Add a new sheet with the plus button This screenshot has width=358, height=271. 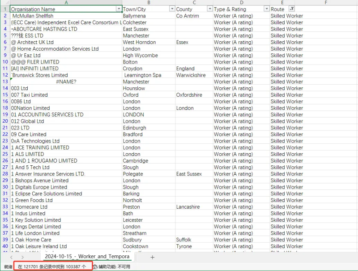pos(152,257)
